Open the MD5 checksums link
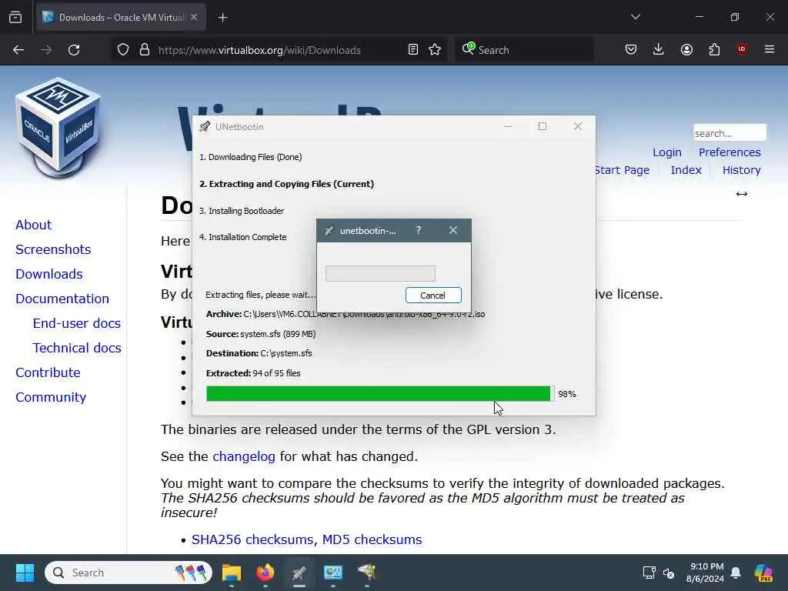 [372, 539]
